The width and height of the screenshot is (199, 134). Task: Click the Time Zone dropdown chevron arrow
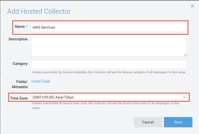coord(184,97)
